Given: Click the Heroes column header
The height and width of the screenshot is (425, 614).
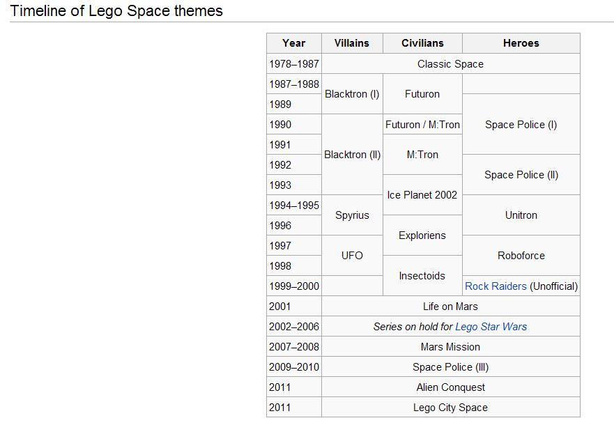Looking at the screenshot, I should tap(521, 43).
